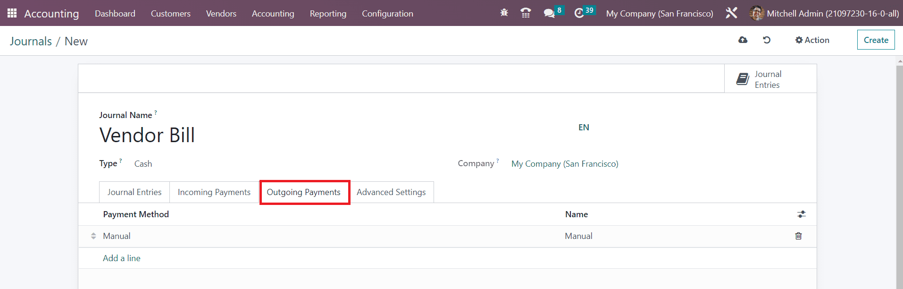Open the Action dropdown menu
The height and width of the screenshot is (289, 903).
[812, 40]
